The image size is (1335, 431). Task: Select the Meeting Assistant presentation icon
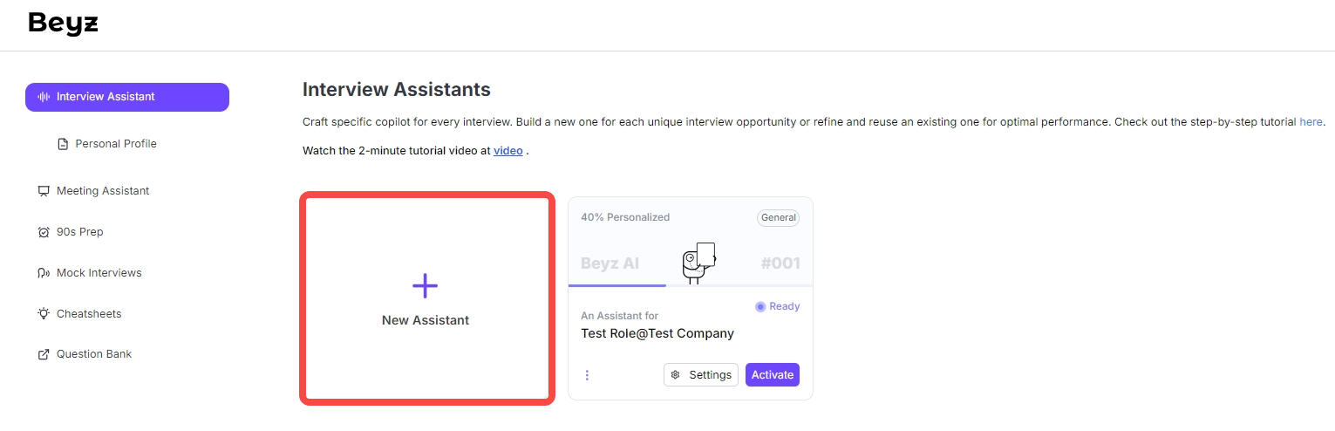(44, 191)
